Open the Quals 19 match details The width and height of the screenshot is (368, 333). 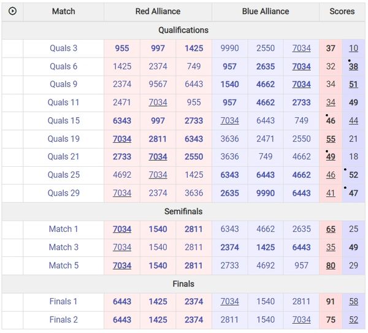64,139
